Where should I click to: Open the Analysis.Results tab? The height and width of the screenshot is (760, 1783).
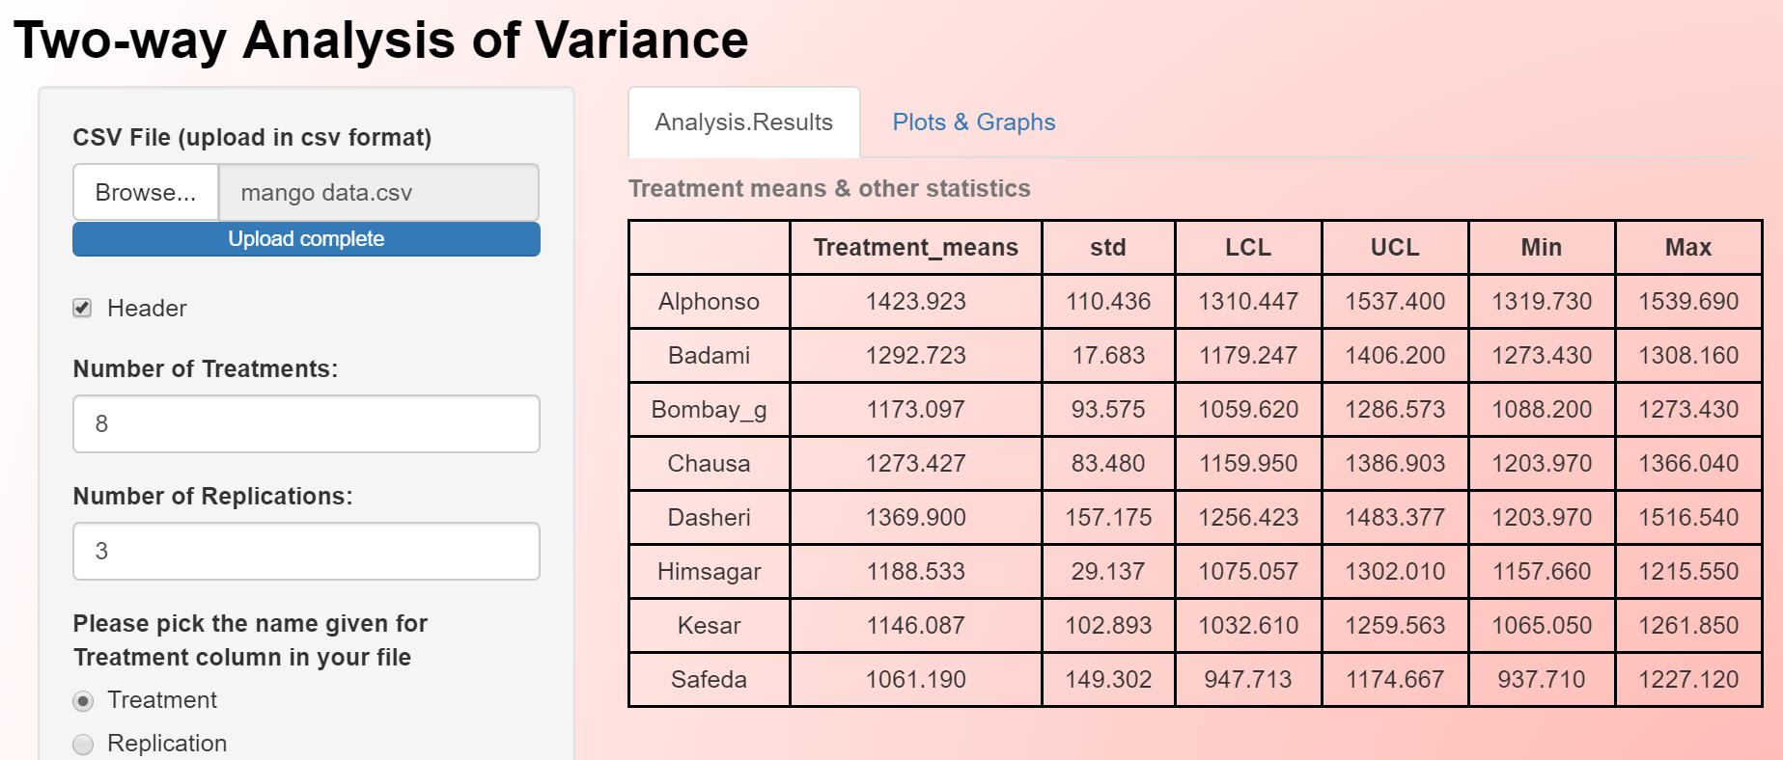click(x=743, y=122)
